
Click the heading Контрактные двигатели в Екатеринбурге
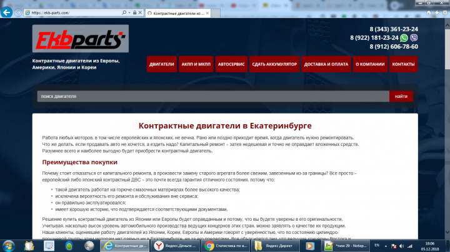point(225,126)
